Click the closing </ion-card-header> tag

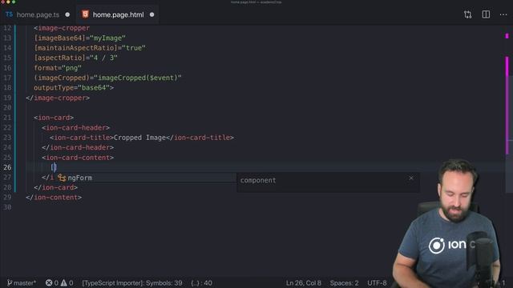pyautogui.click(x=78, y=147)
